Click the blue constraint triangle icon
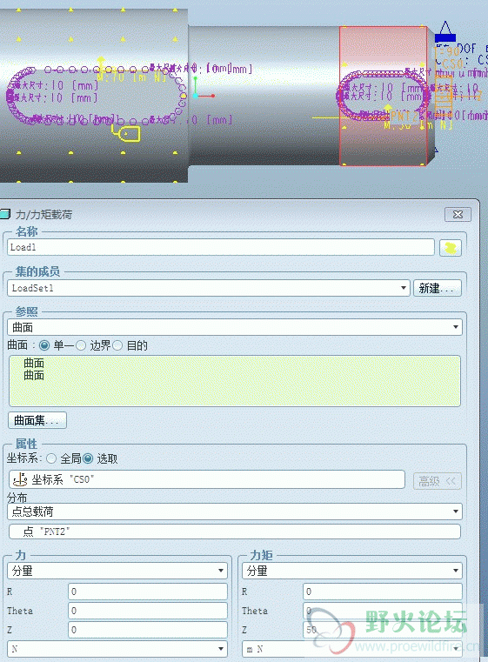The height and width of the screenshot is (662, 488). [445, 31]
